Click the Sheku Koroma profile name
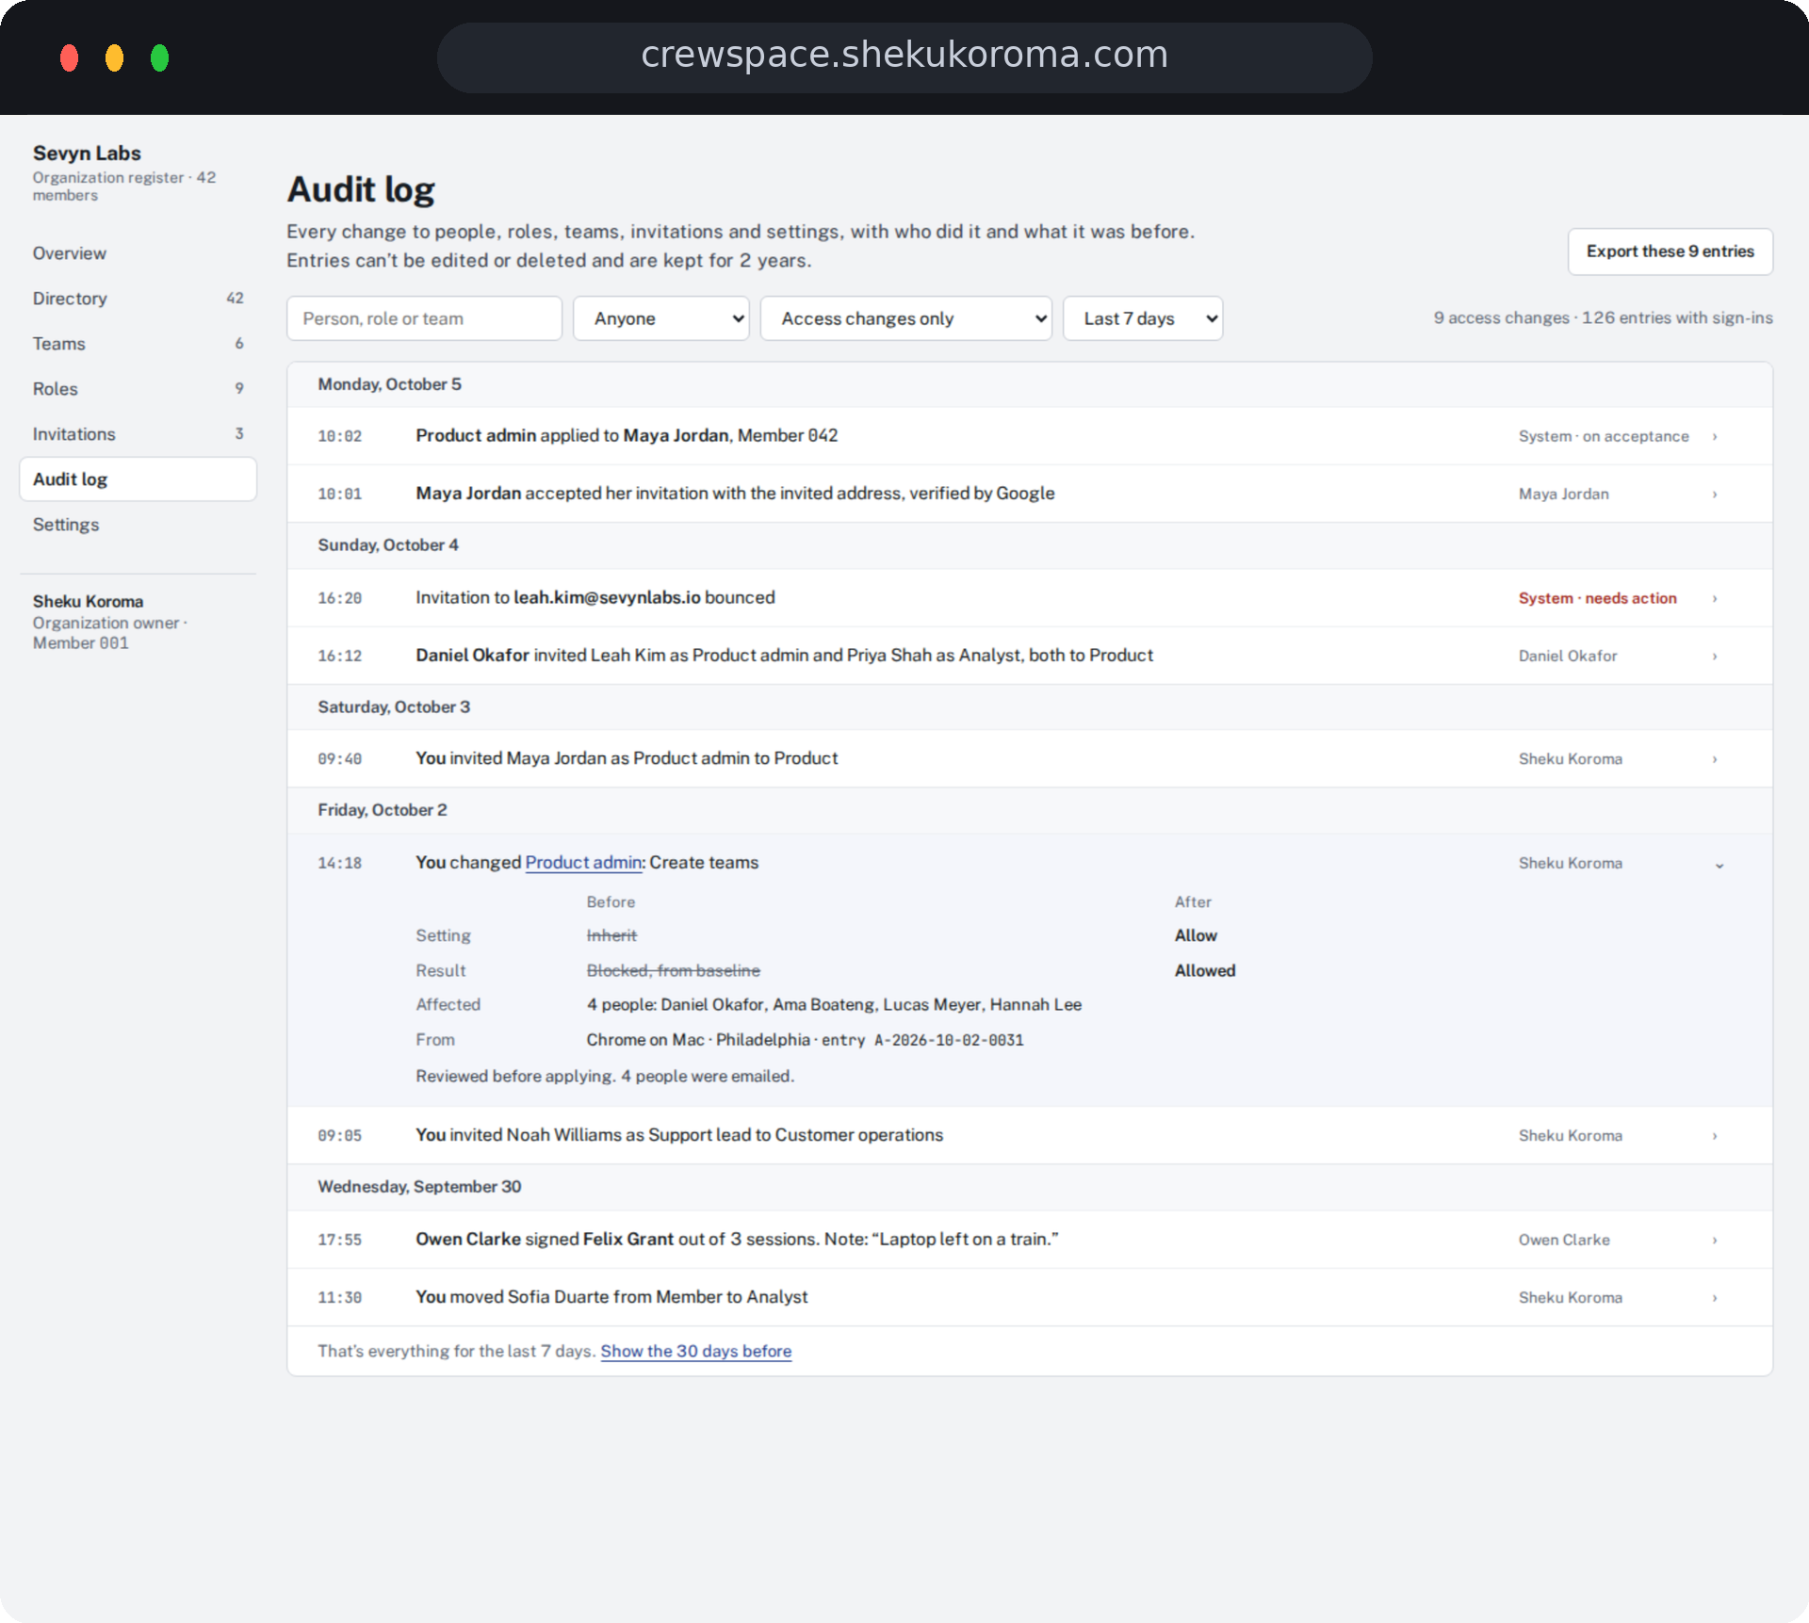This screenshot has height=1623, width=1809. (88, 601)
